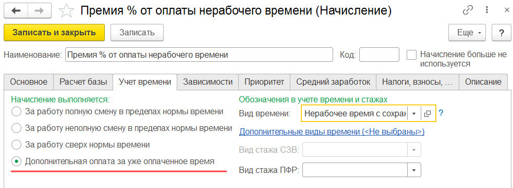Image resolution: width=513 pixels, height=188 pixels.
Task: Open the Средний заработок tab
Action: pos(333,82)
